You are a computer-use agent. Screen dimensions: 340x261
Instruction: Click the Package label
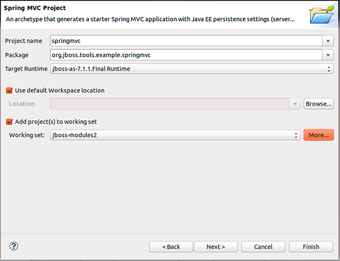[x=16, y=55]
